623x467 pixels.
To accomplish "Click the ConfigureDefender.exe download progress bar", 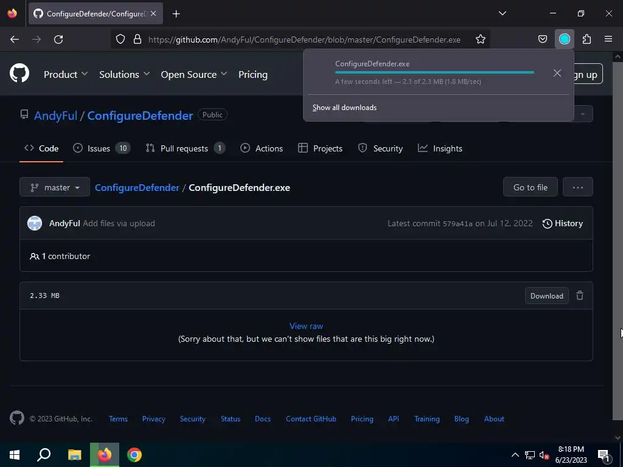I will coord(434,72).
